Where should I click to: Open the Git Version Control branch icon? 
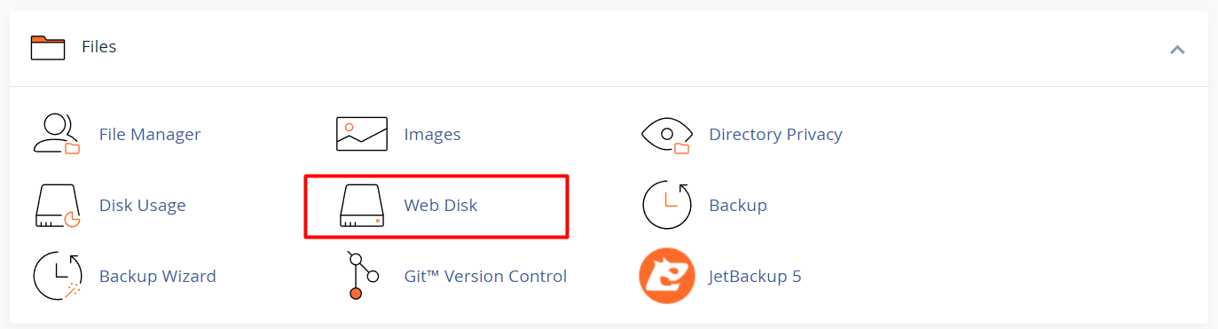(362, 277)
